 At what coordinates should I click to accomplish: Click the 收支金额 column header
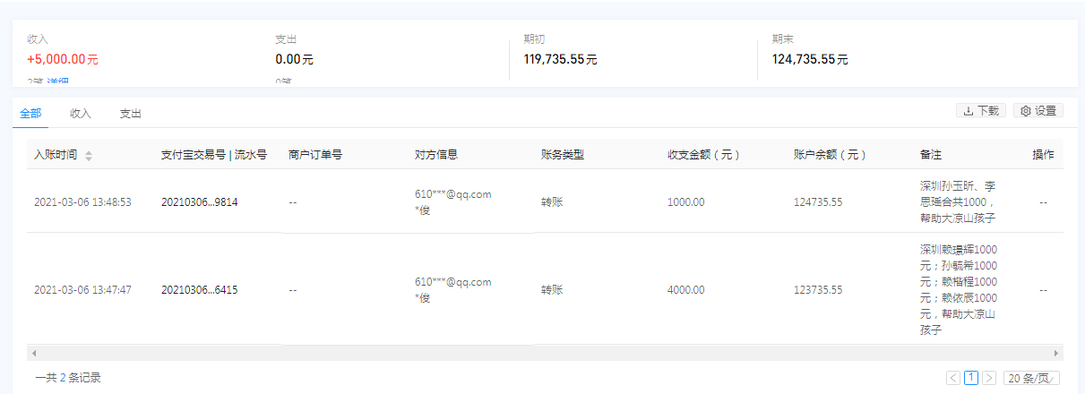click(703, 154)
